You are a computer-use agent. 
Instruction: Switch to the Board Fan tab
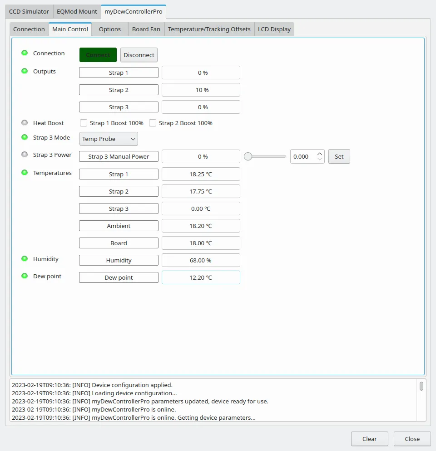coord(146,29)
